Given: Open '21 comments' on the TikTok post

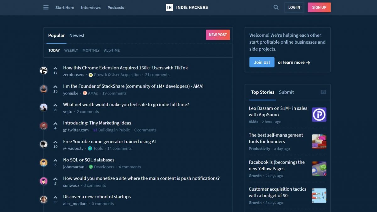Looking at the screenshot, I should 157,75.
